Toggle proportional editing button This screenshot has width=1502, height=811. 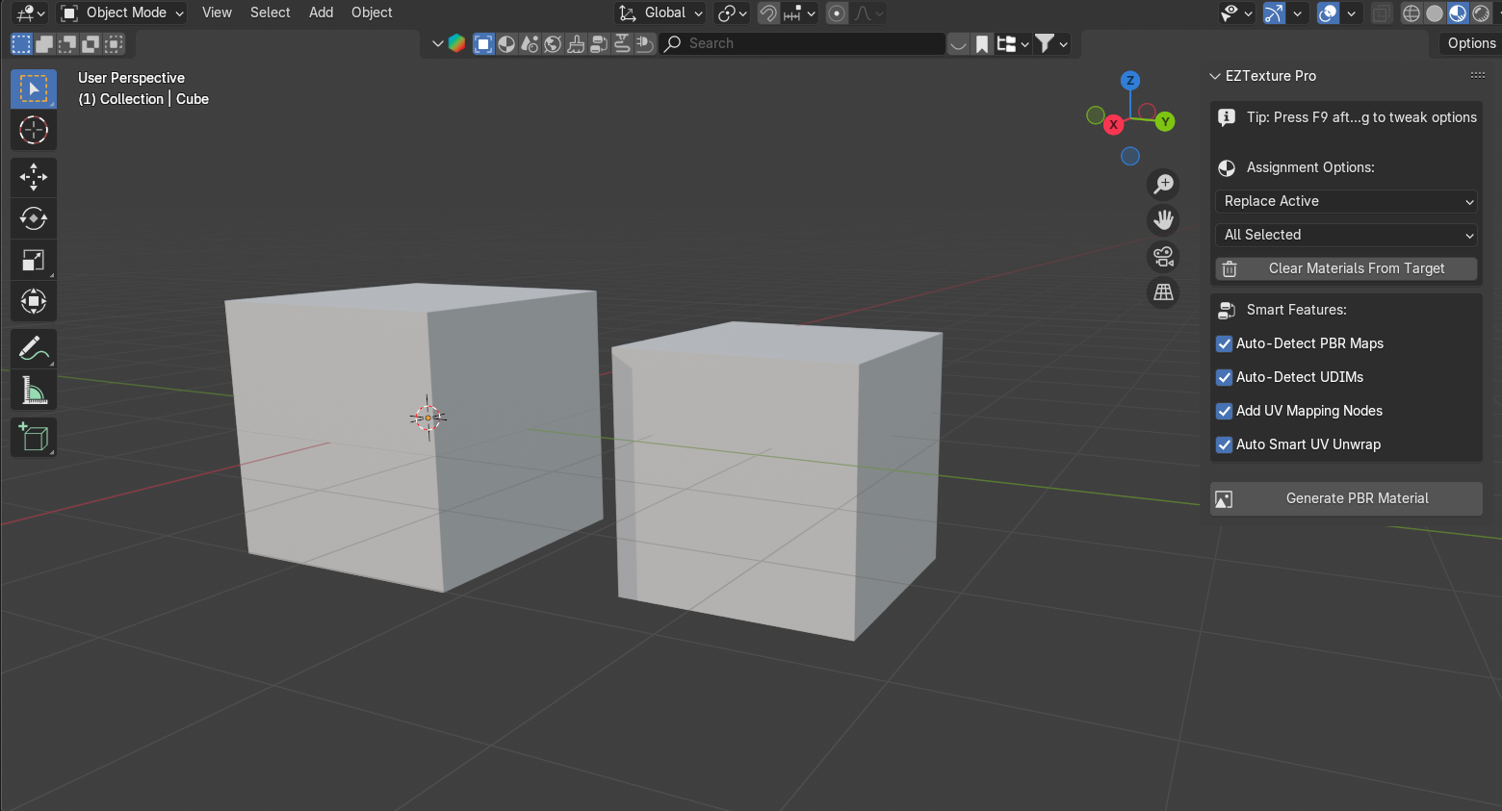[838, 13]
